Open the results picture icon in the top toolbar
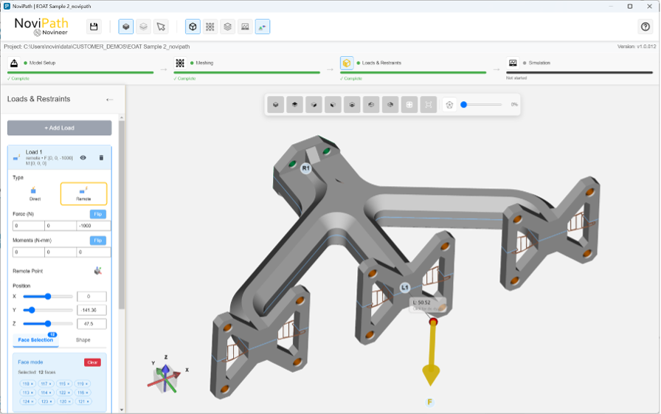This screenshot has height=414, width=661. click(245, 27)
